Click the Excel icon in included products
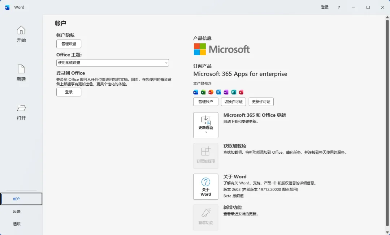The height and width of the screenshot is (235, 390). click(x=203, y=92)
